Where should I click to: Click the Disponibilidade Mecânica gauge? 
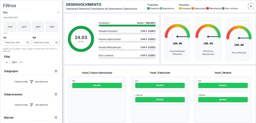[x=177, y=31]
